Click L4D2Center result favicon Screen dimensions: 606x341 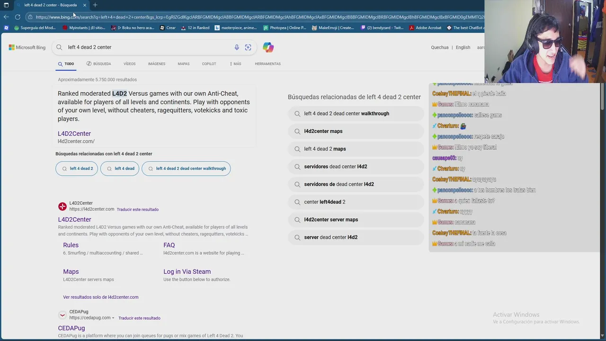[x=62, y=206]
